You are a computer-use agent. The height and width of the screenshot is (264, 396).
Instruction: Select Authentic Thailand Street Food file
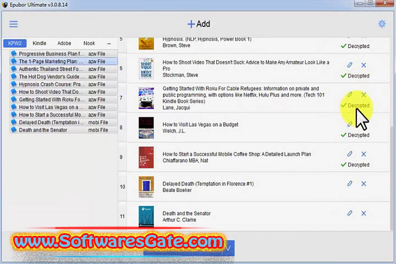(64, 69)
